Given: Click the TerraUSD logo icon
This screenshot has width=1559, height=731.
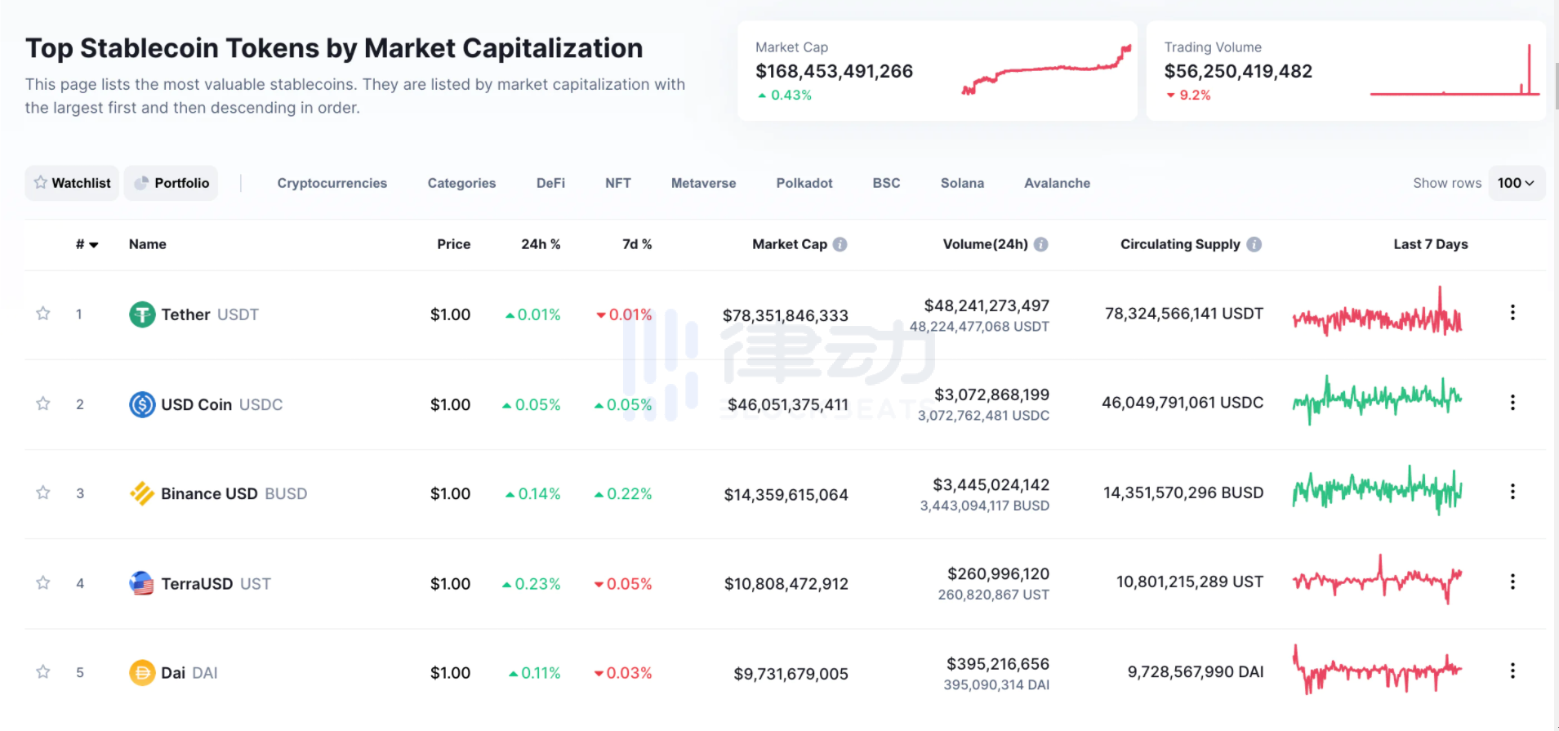Looking at the screenshot, I should tap(142, 583).
